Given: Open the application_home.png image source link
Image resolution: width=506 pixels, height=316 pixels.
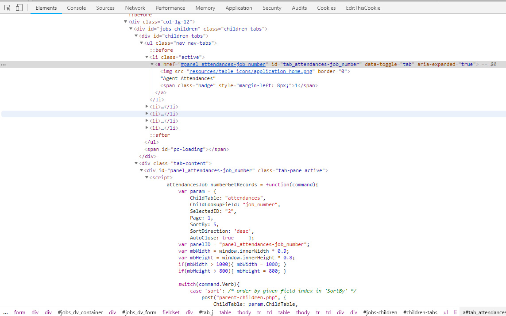Looking at the screenshot, I should click(x=251, y=71).
